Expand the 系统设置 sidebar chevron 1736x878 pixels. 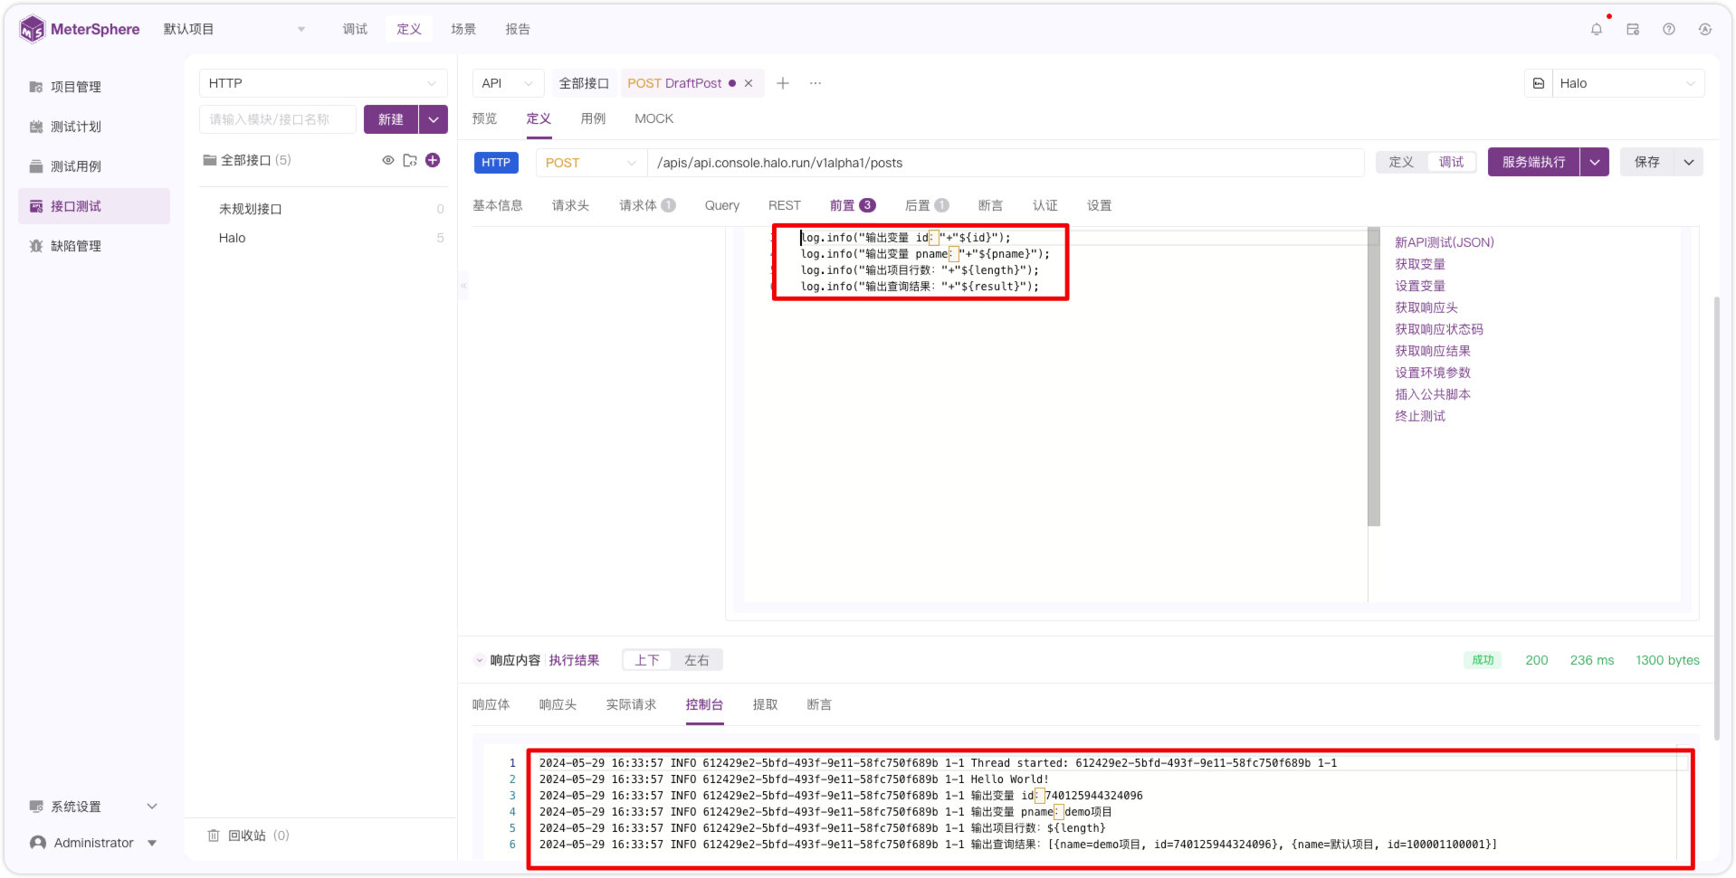click(152, 807)
